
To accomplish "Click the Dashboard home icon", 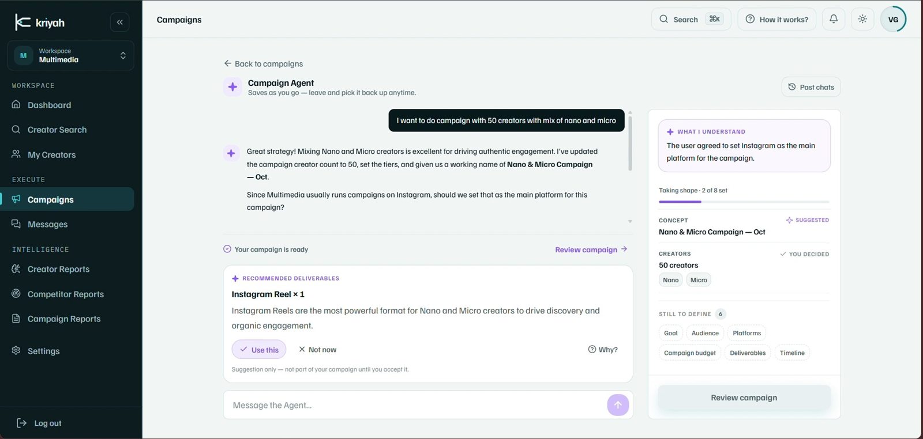I will [x=16, y=105].
